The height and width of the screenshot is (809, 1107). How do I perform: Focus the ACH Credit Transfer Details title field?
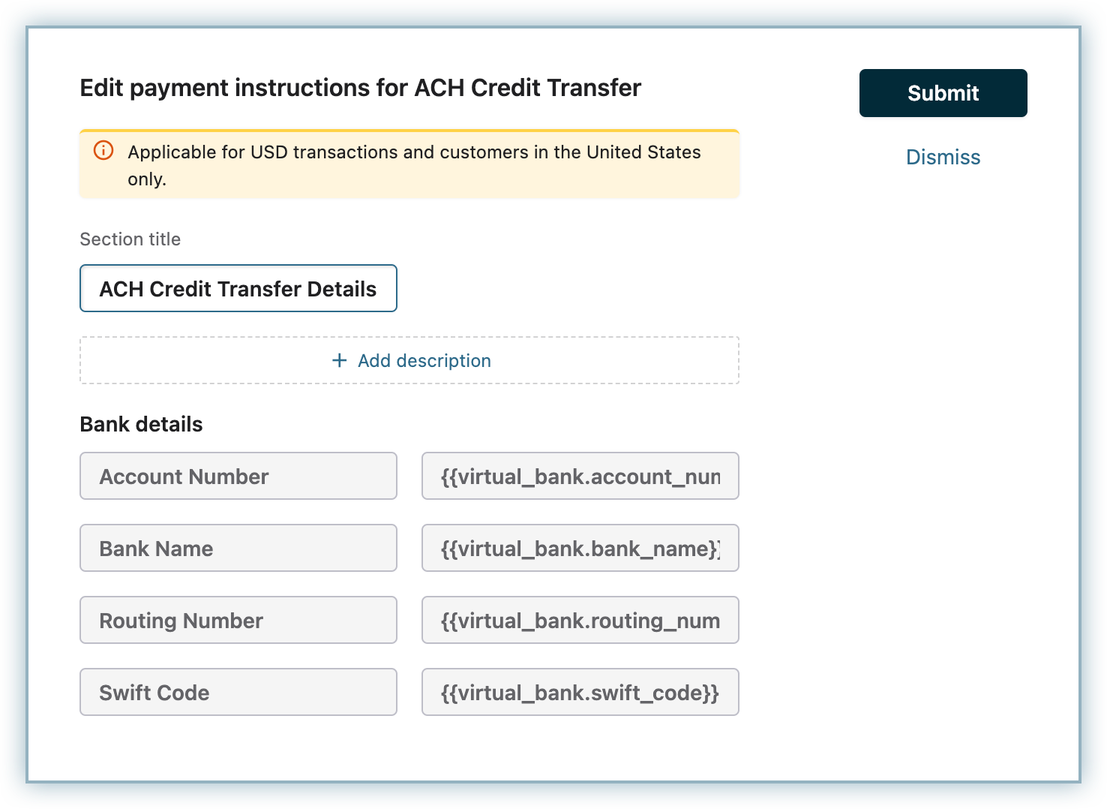click(238, 289)
